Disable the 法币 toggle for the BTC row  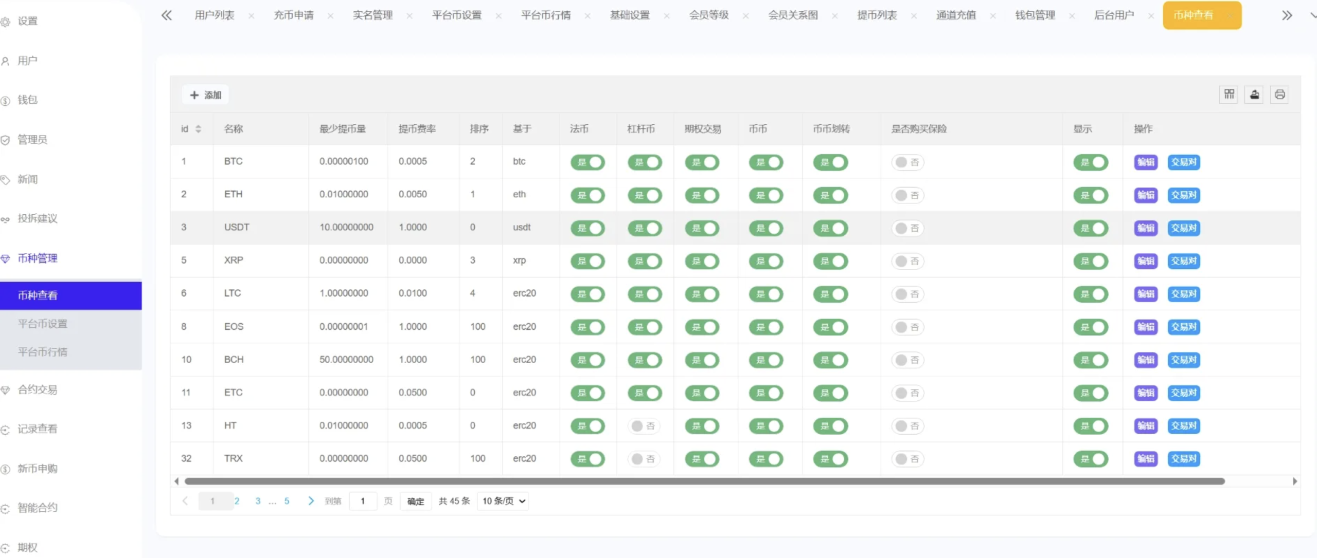(588, 162)
